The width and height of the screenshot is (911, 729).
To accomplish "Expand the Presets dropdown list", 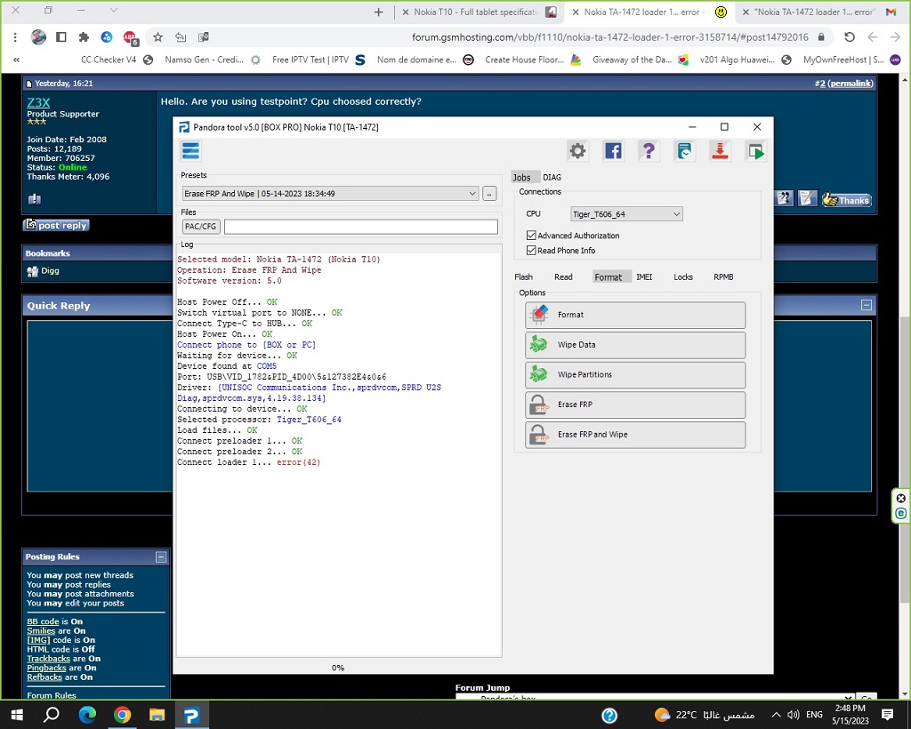I will pos(472,194).
